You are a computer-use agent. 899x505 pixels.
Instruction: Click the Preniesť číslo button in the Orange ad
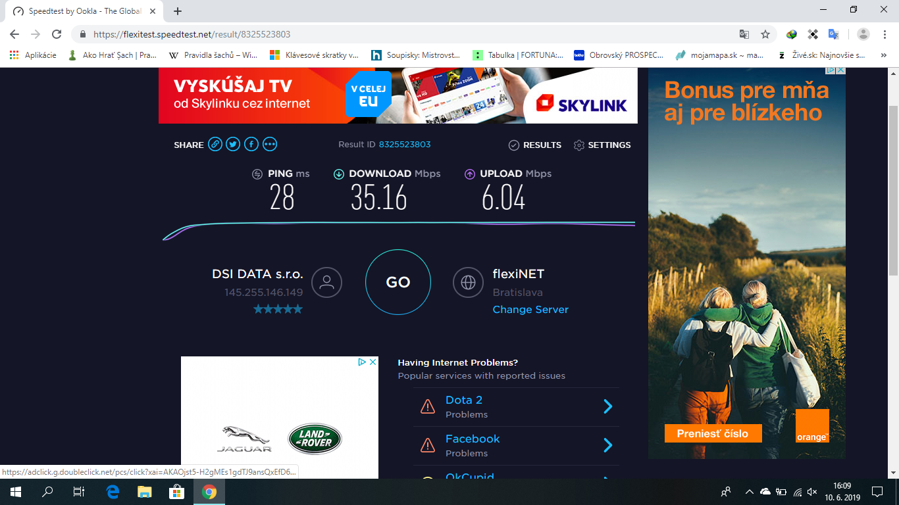(x=713, y=433)
